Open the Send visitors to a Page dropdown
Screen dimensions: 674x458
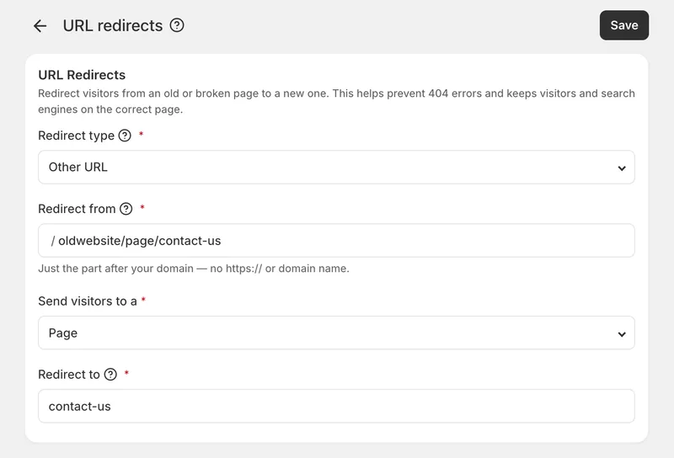pyautogui.click(x=336, y=333)
